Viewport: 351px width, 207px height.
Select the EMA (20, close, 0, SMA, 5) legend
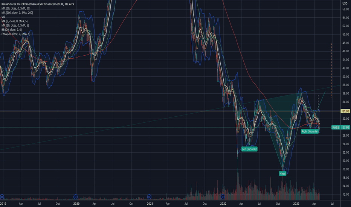click(16, 34)
